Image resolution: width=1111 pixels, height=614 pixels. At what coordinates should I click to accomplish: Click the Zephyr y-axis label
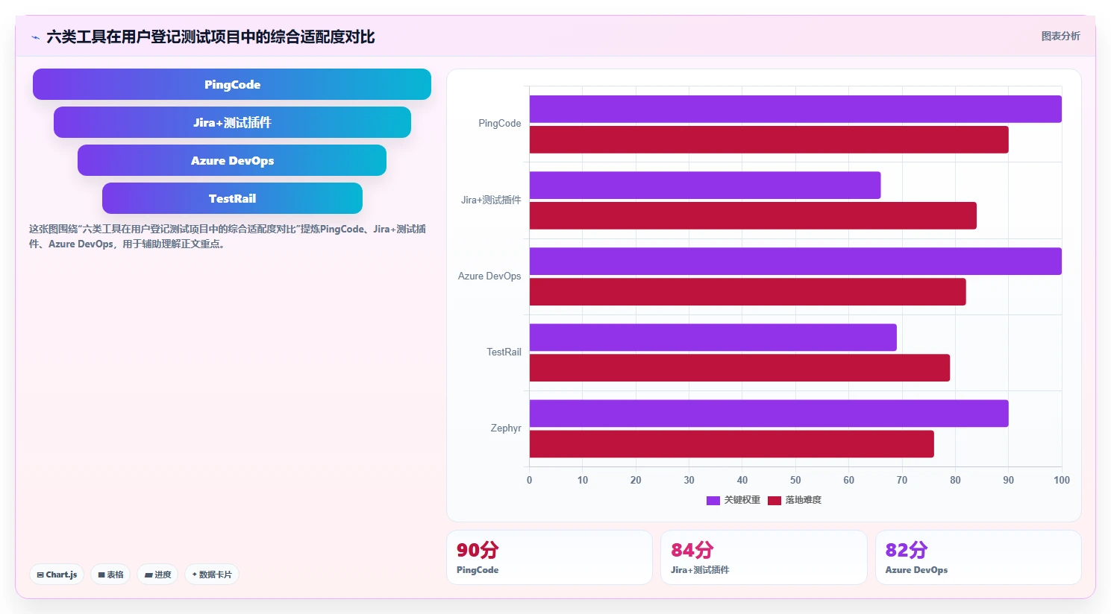506,428
